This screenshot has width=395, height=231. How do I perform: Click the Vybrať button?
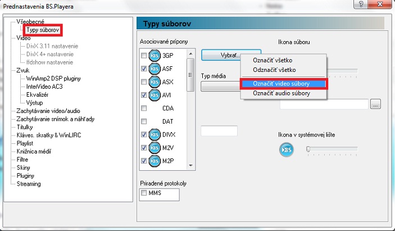[x=221, y=55]
